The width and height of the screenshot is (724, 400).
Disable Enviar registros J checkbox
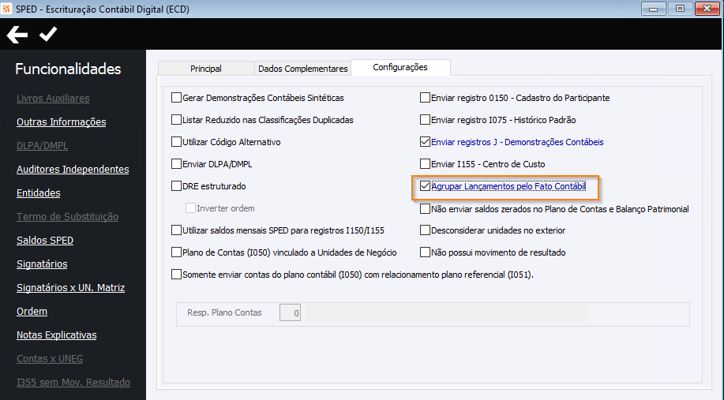point(426,142)
